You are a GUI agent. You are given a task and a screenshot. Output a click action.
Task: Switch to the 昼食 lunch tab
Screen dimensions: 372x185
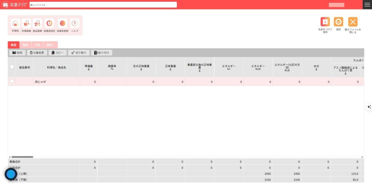coord(25,45)
